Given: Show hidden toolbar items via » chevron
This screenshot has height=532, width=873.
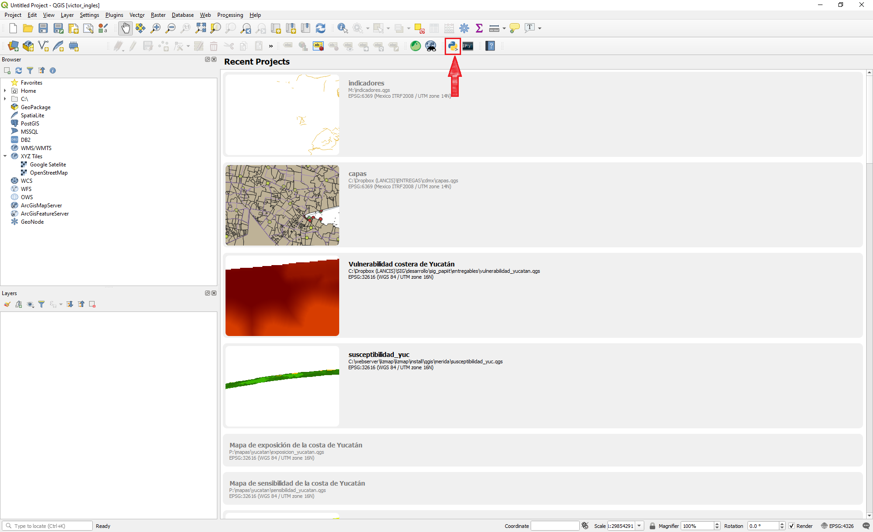Looking at the screenshot, I should coord(271,46).
